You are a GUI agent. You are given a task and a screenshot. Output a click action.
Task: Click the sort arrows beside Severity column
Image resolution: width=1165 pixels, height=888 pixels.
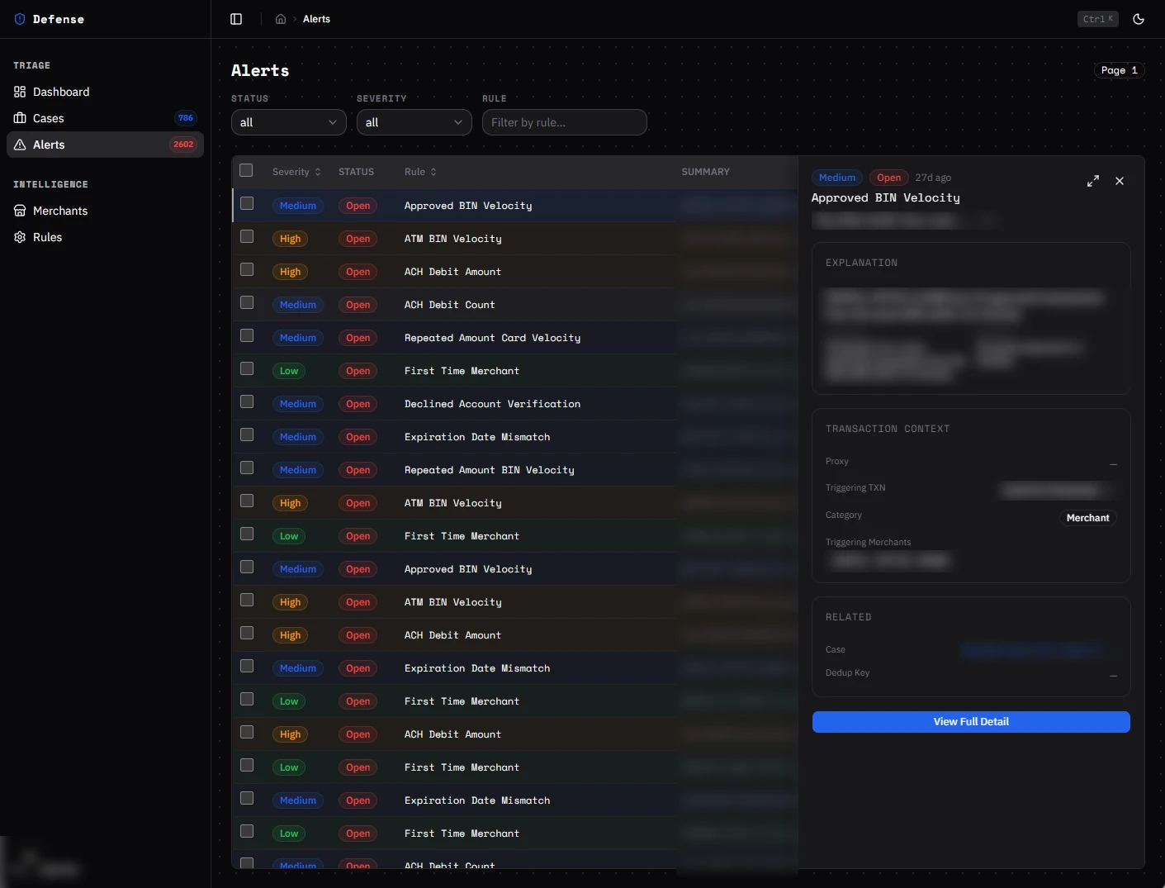[318, 172]
